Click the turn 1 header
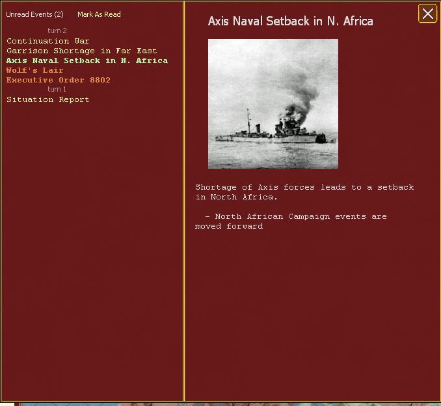 pos(57,89)
